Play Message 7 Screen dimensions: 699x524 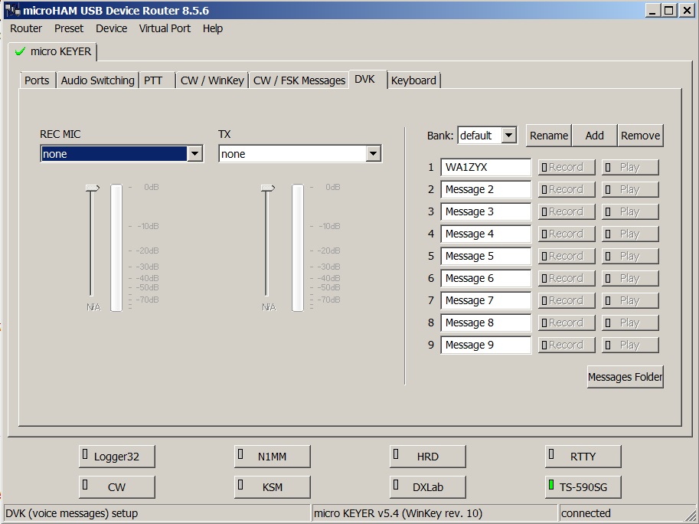(x=630, y=300)
